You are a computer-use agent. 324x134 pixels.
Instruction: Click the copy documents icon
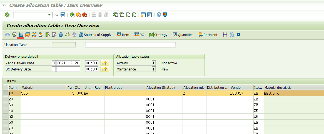click(x=41, y=35)
